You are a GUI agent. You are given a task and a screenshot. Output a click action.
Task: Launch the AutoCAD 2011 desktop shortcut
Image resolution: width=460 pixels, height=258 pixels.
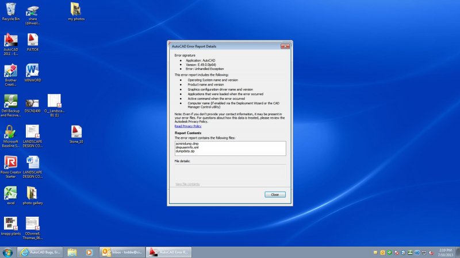(x=11, y=45)
